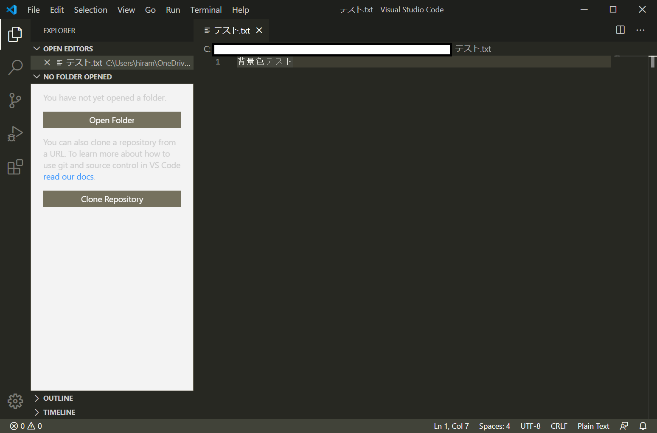Open the View menu
This screenshot has width=657, height=433.
click(126, 10)
